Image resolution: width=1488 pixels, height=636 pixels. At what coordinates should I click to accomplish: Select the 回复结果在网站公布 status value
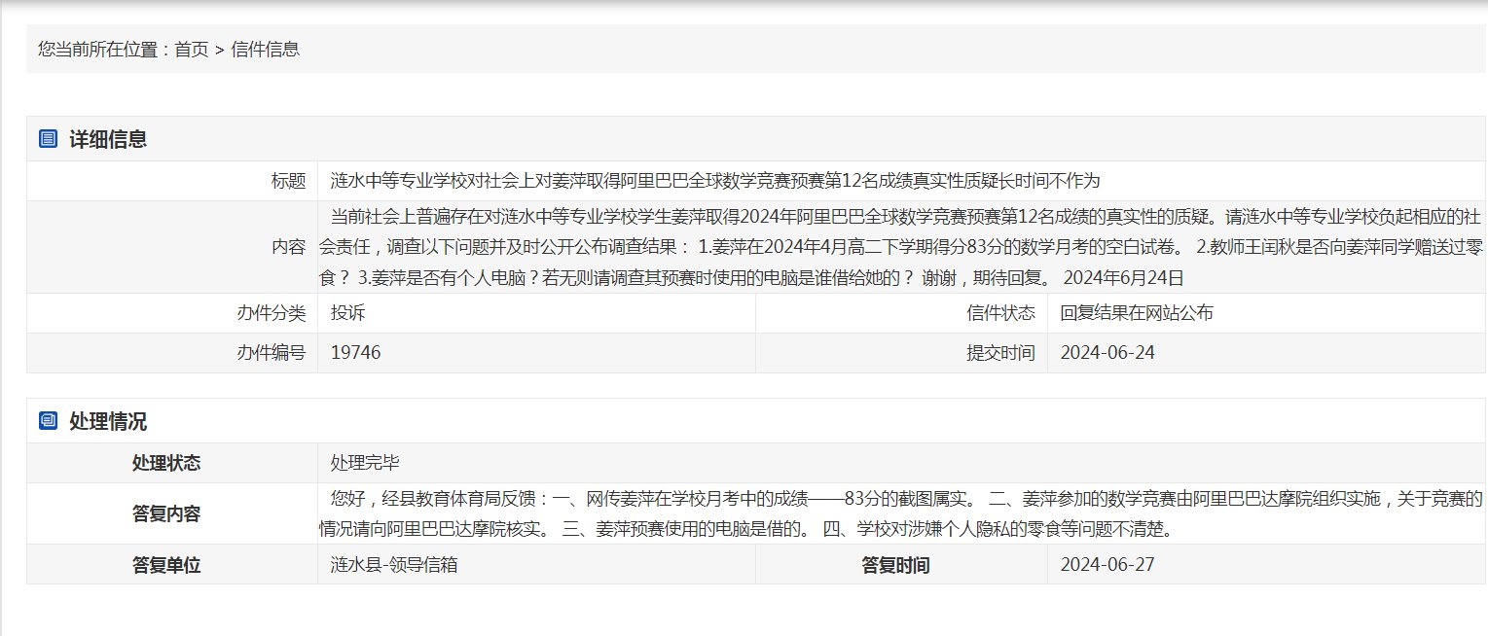(x=1137, y=313)
